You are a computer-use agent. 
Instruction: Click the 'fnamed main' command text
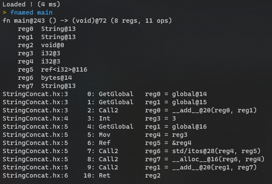[x=31, y=12]
